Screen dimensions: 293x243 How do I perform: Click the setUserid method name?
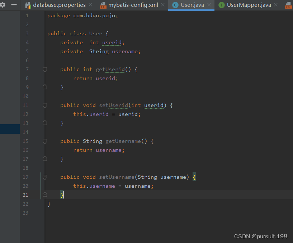coord(113,105)
